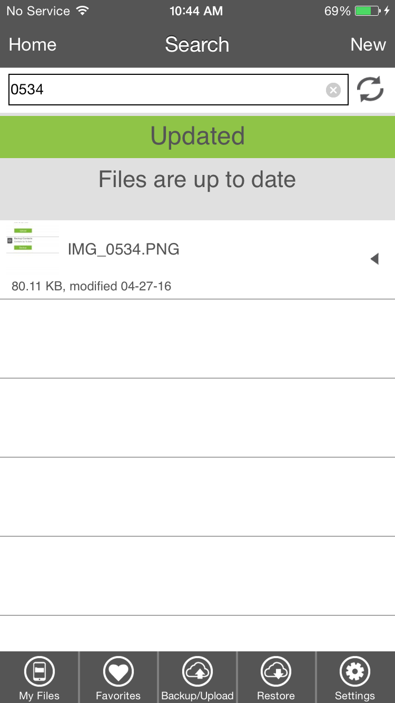Tap the Search screen title
Screen dimensions: 395x703
click(x=197, y=45)
